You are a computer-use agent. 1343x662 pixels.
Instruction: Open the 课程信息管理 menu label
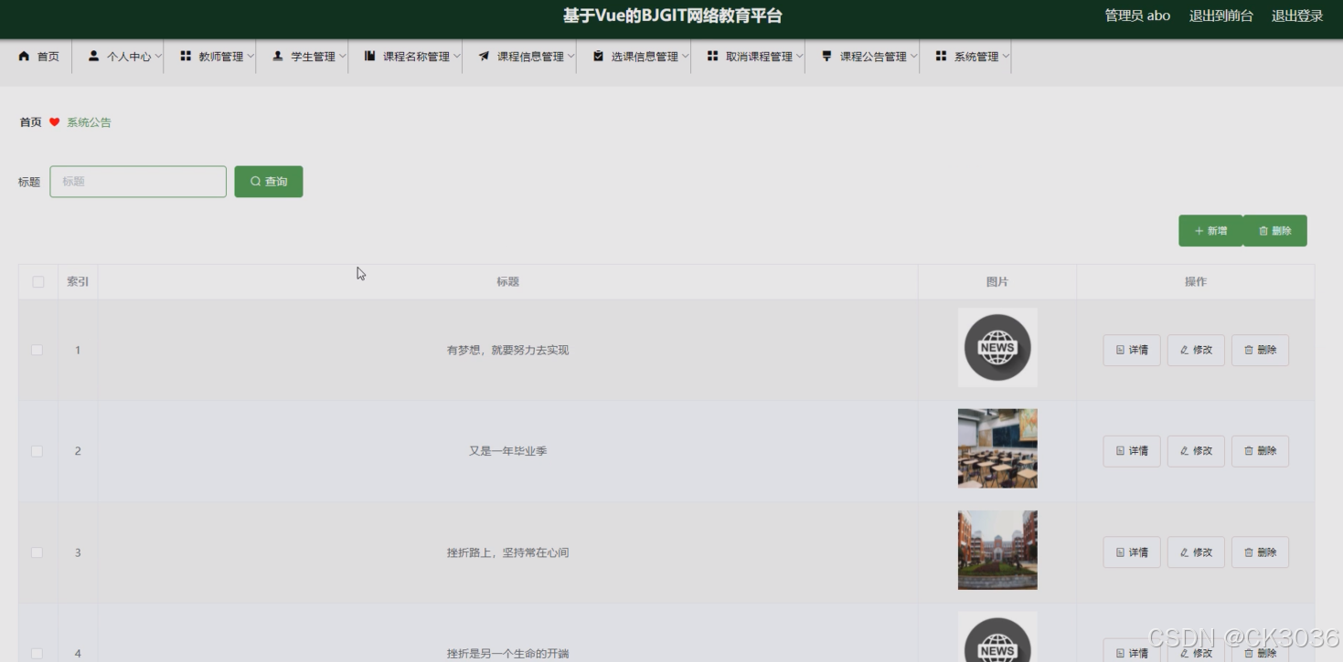point(530,57)
